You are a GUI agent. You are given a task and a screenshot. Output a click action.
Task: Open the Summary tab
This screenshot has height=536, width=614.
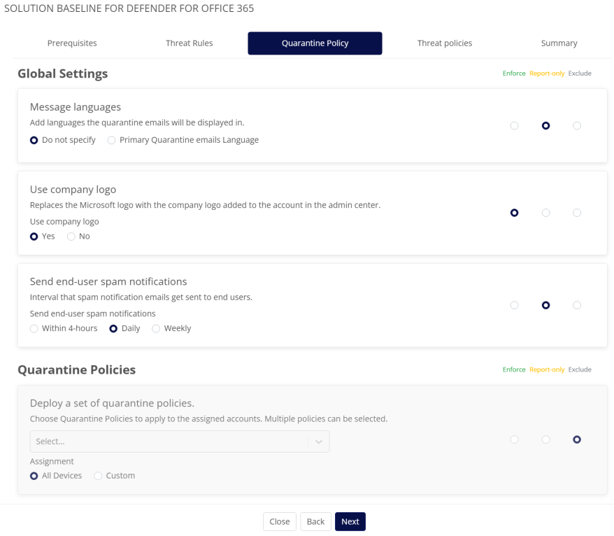pos(559,43)
